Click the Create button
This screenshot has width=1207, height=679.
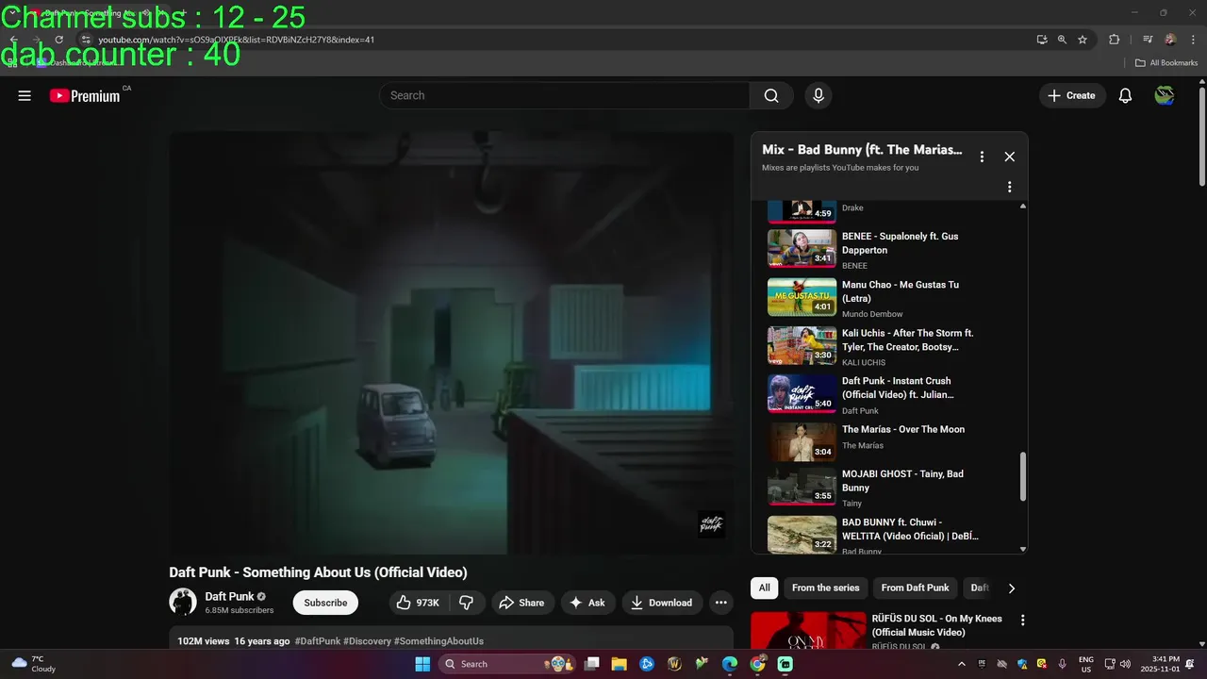coord(1072,95)
